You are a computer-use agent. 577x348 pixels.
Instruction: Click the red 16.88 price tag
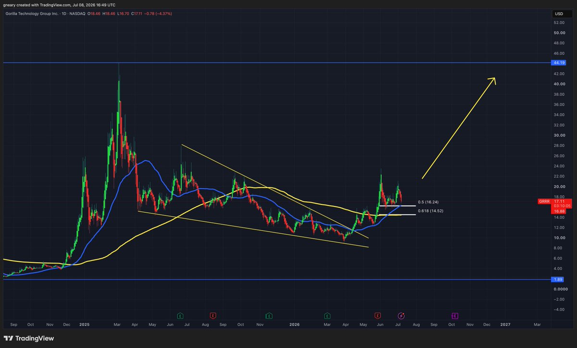tap(559, 210)
